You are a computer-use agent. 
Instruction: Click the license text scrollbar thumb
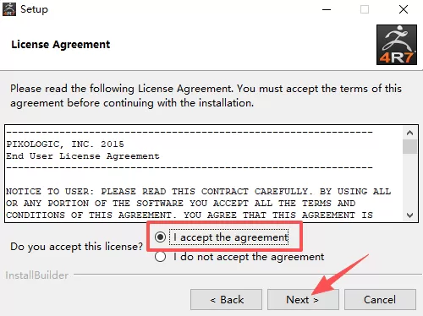(409, 146)
